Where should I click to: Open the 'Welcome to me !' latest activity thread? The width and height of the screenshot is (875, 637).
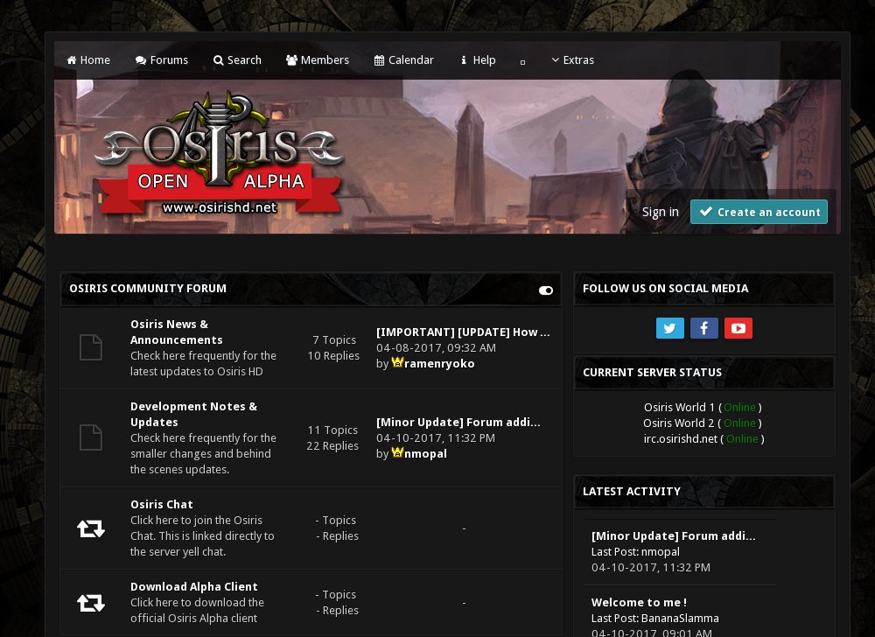point(639,602)
